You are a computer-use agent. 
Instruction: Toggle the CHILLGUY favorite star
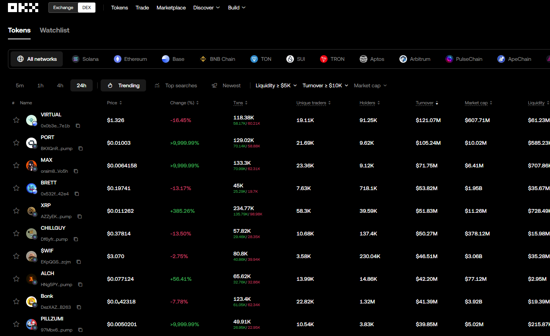pyautogui.click(x=16, y=234)
